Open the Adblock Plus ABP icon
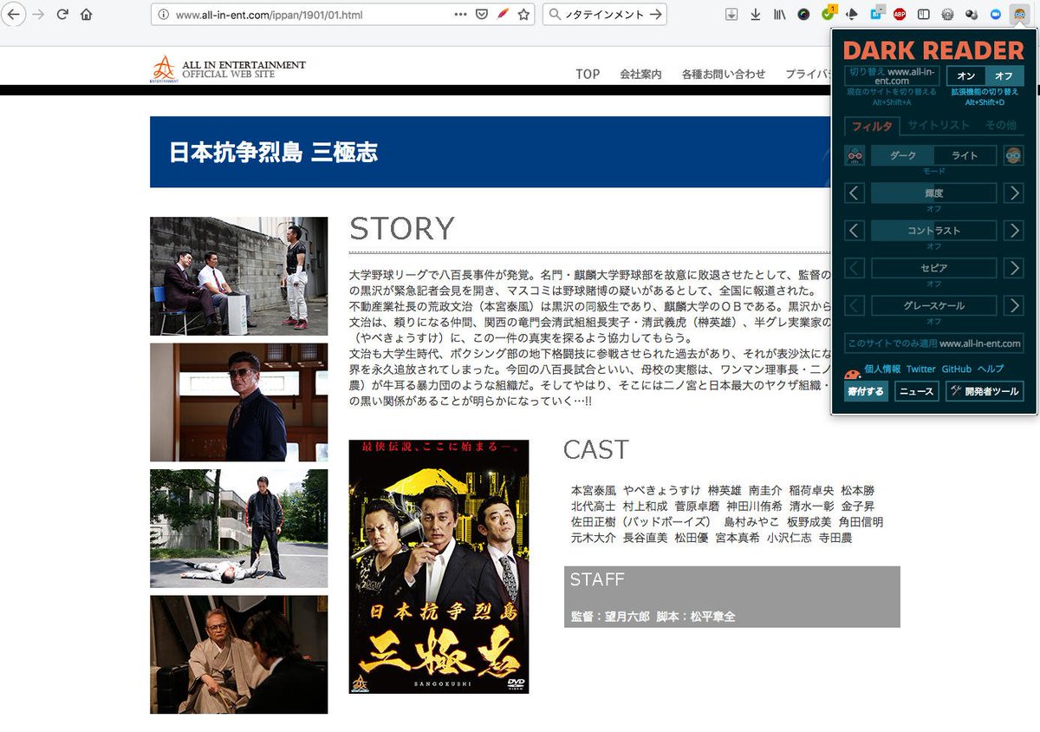 900,15
